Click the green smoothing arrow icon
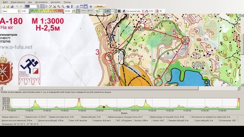 [x=97, y=11]
